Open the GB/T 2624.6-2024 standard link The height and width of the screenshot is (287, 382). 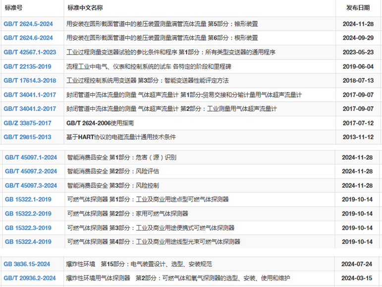click(x=28, y=38)
